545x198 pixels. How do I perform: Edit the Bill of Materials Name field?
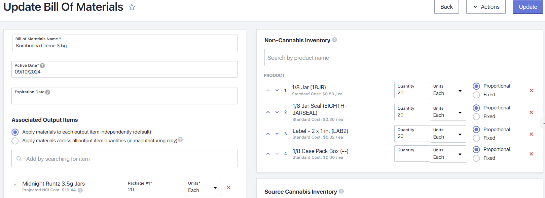click(124, 46)
